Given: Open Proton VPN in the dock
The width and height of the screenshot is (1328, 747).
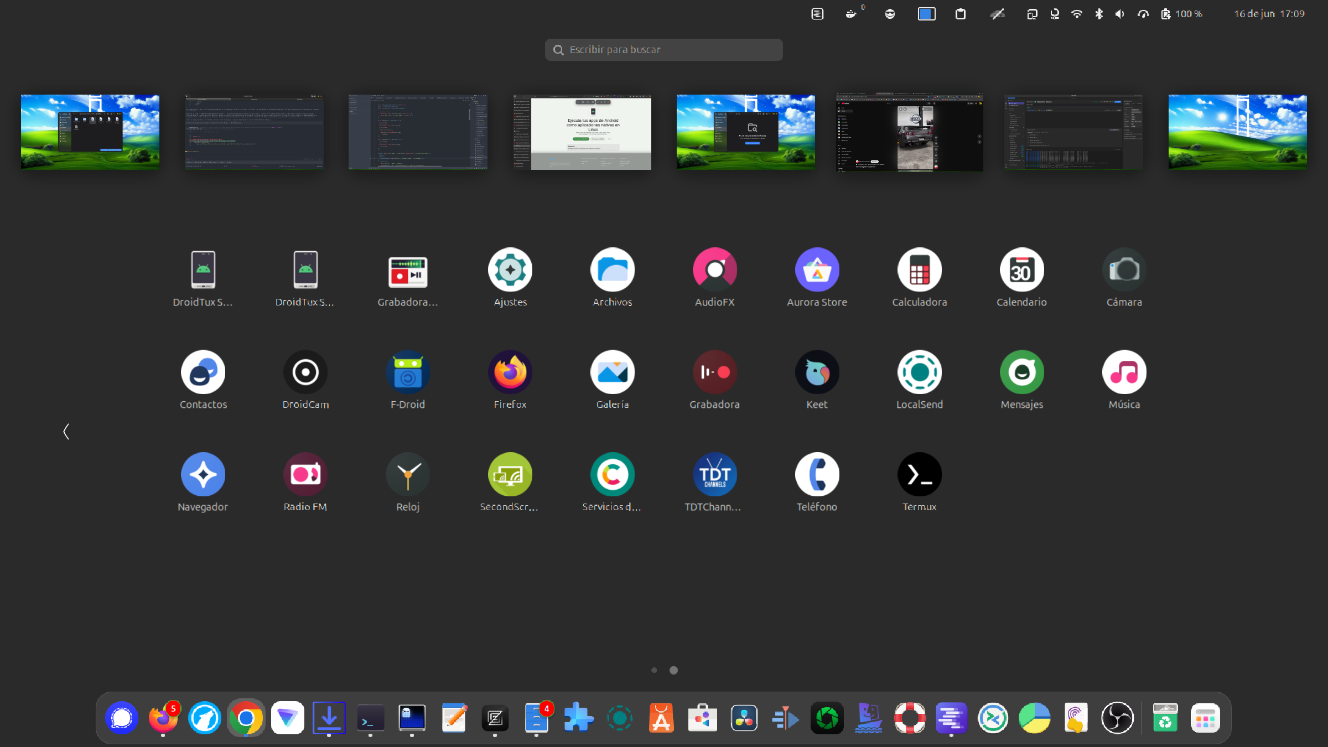Looking at the screenshot, I should coord(288,718).
